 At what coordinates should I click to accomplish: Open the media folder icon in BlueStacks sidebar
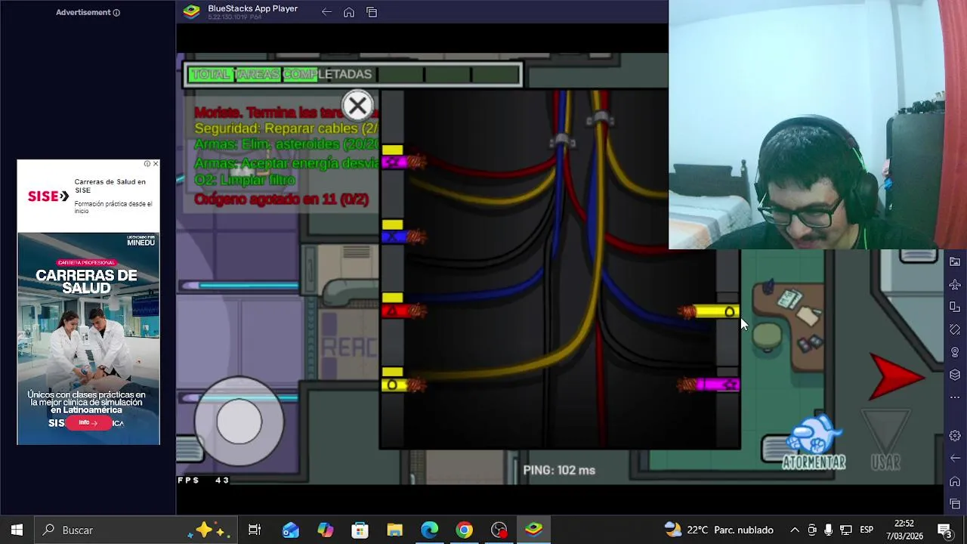pyautogui.click(x=955, y=261)
